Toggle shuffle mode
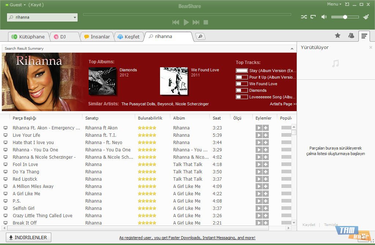The width and height of the screenshot is (375, 245). [304, 17]
